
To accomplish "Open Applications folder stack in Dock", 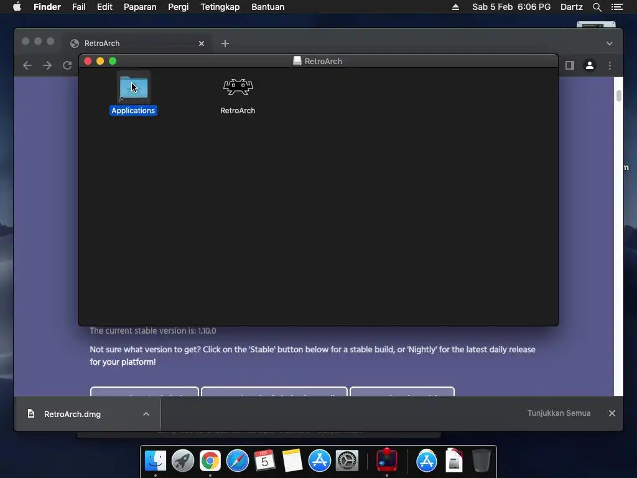I will point(427,461).
